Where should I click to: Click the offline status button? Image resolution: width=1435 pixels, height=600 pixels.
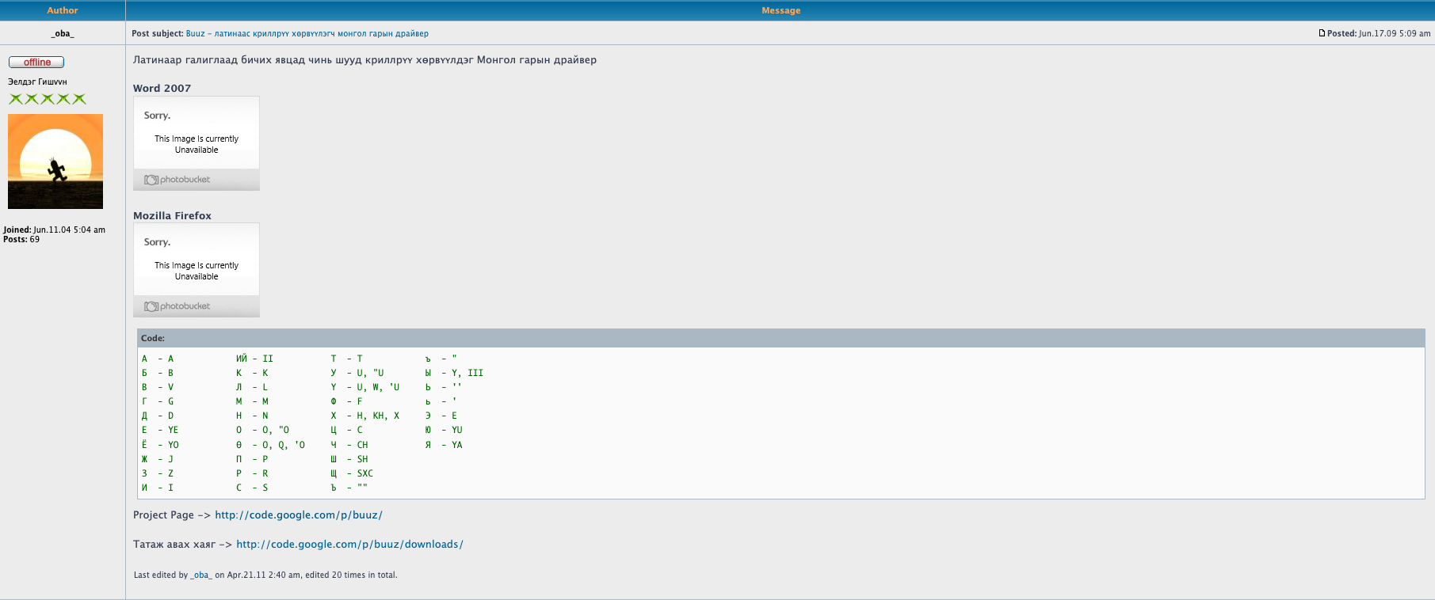(36, 63)
